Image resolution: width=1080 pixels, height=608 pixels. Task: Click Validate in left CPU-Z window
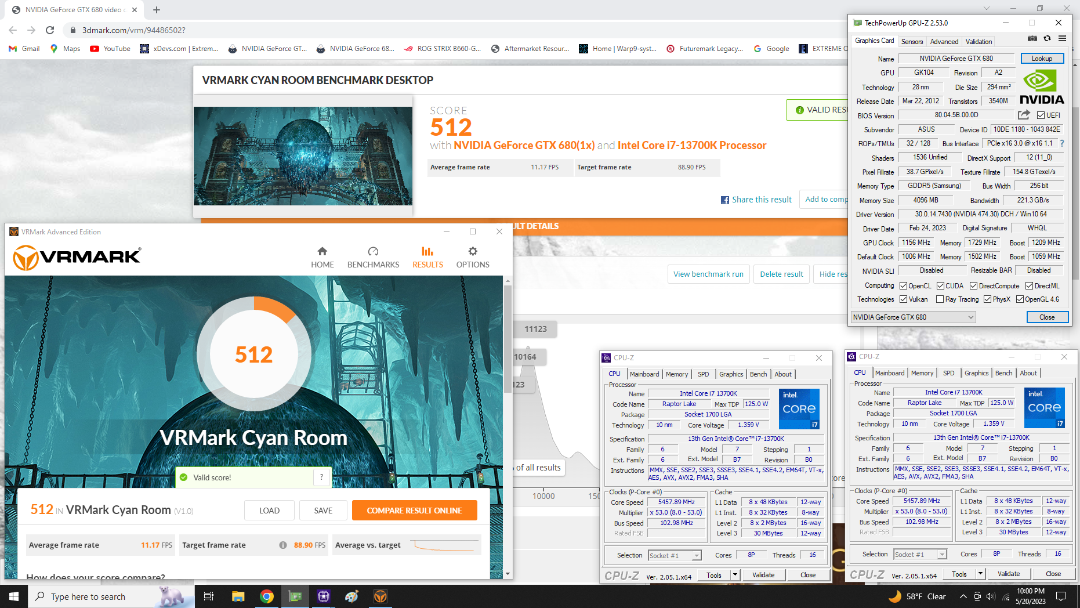coord(763,575)
